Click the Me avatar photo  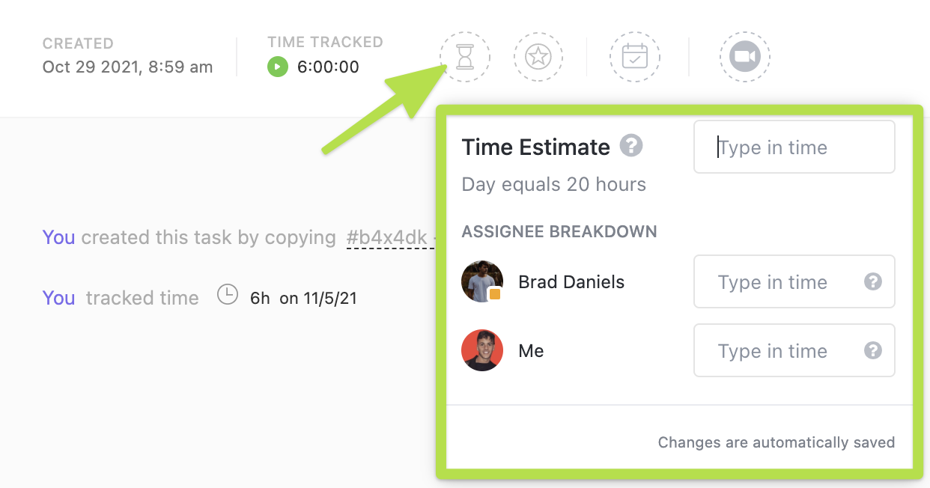[482, 350]
